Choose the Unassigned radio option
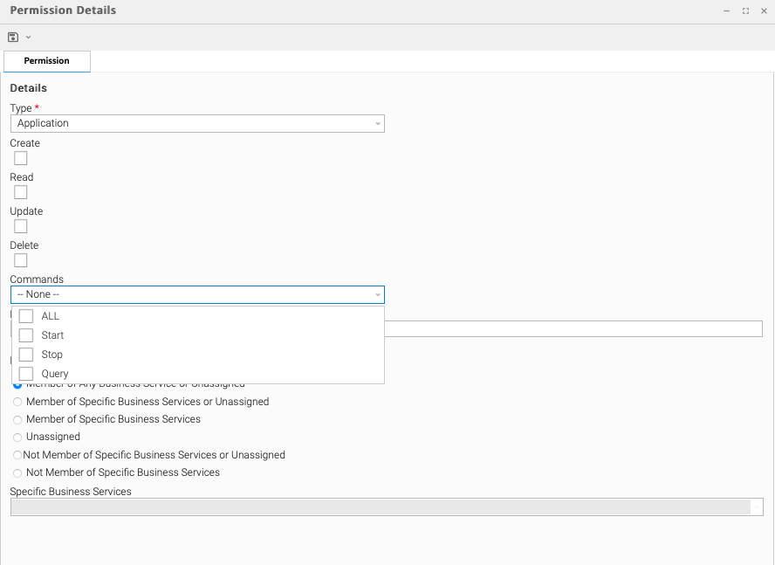The width and height of the screenshot is (775, 565). tap(17, 438)
